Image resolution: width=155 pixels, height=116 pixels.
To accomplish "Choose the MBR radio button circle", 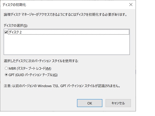I will coord(6,68).
